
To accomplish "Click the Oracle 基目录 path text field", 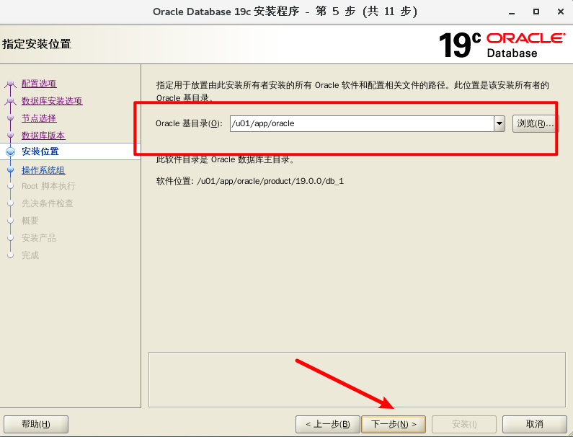I will [x=360, y=123].
